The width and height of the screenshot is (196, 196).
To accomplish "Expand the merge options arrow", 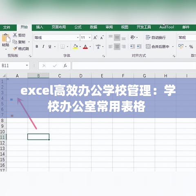I will click(x=173, y=47).
